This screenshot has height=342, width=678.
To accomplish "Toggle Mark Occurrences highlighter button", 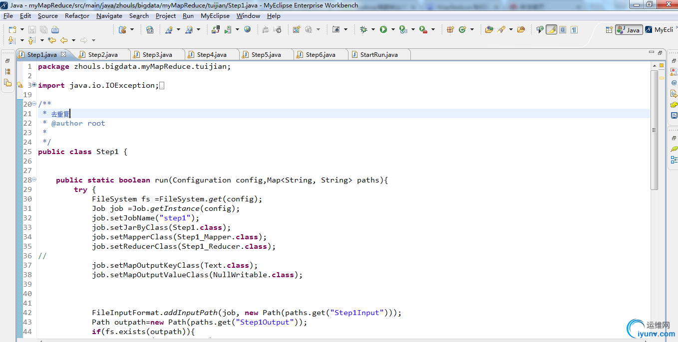I will point(552,29).
